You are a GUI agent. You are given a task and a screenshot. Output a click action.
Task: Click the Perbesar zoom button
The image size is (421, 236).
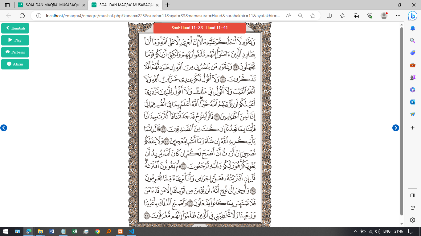pyautogui.click(x=15, y=52)
